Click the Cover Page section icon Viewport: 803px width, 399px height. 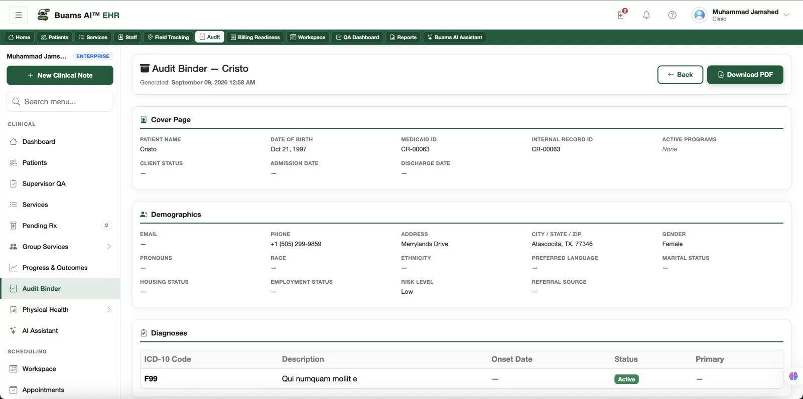(144, 120)
